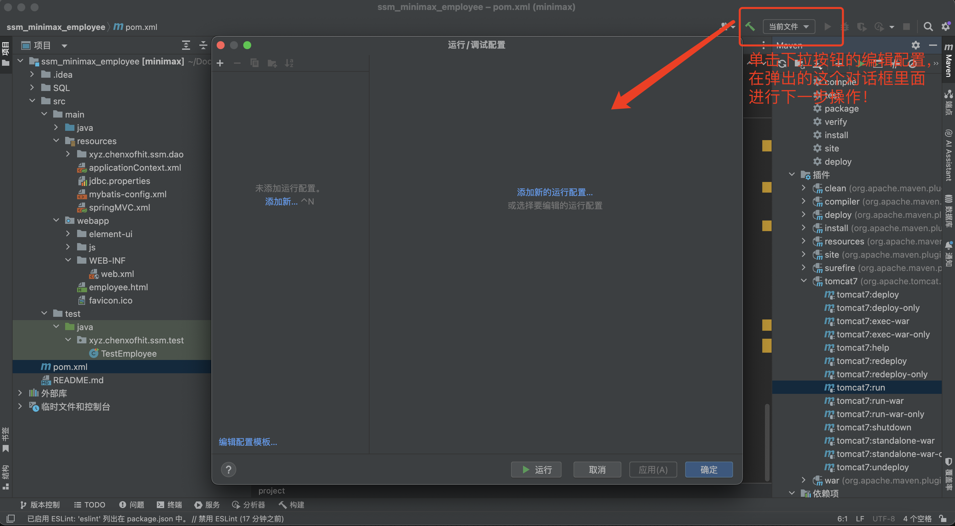Click the 添加新的运行配置 link
955x526 pixels.
pos(555,192)
